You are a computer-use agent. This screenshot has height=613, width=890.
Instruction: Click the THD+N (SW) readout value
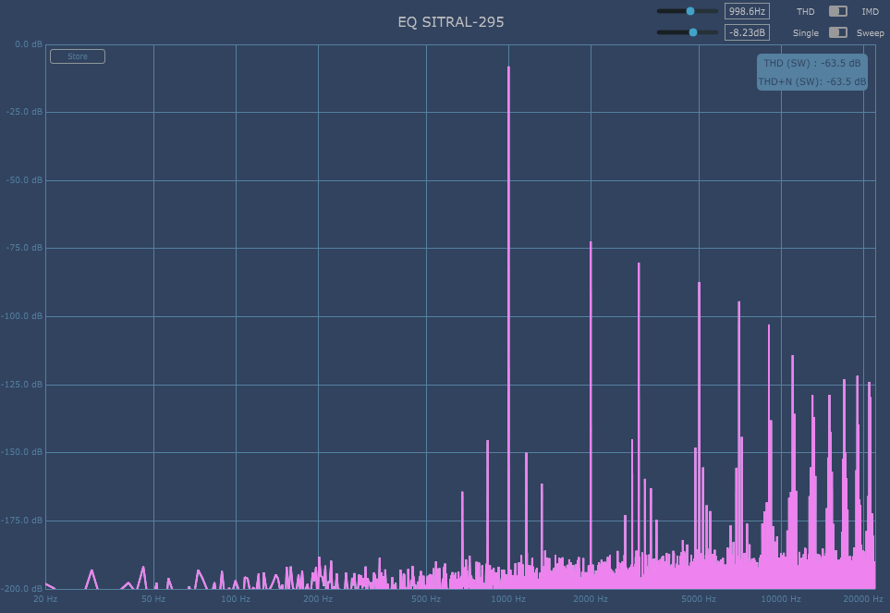tap(811, 81)
